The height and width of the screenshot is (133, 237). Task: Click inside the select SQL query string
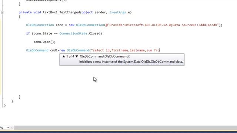(x=126, y=50)
